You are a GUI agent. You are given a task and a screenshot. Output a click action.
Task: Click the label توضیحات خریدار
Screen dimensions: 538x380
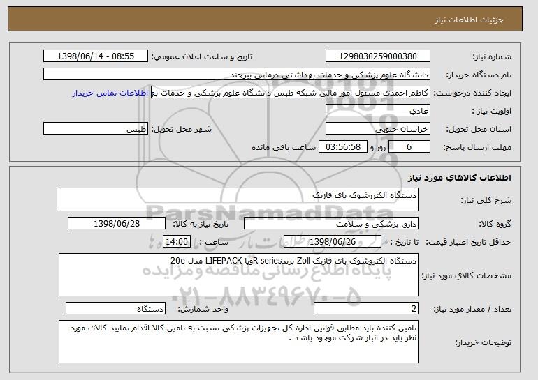coord(483,342)
